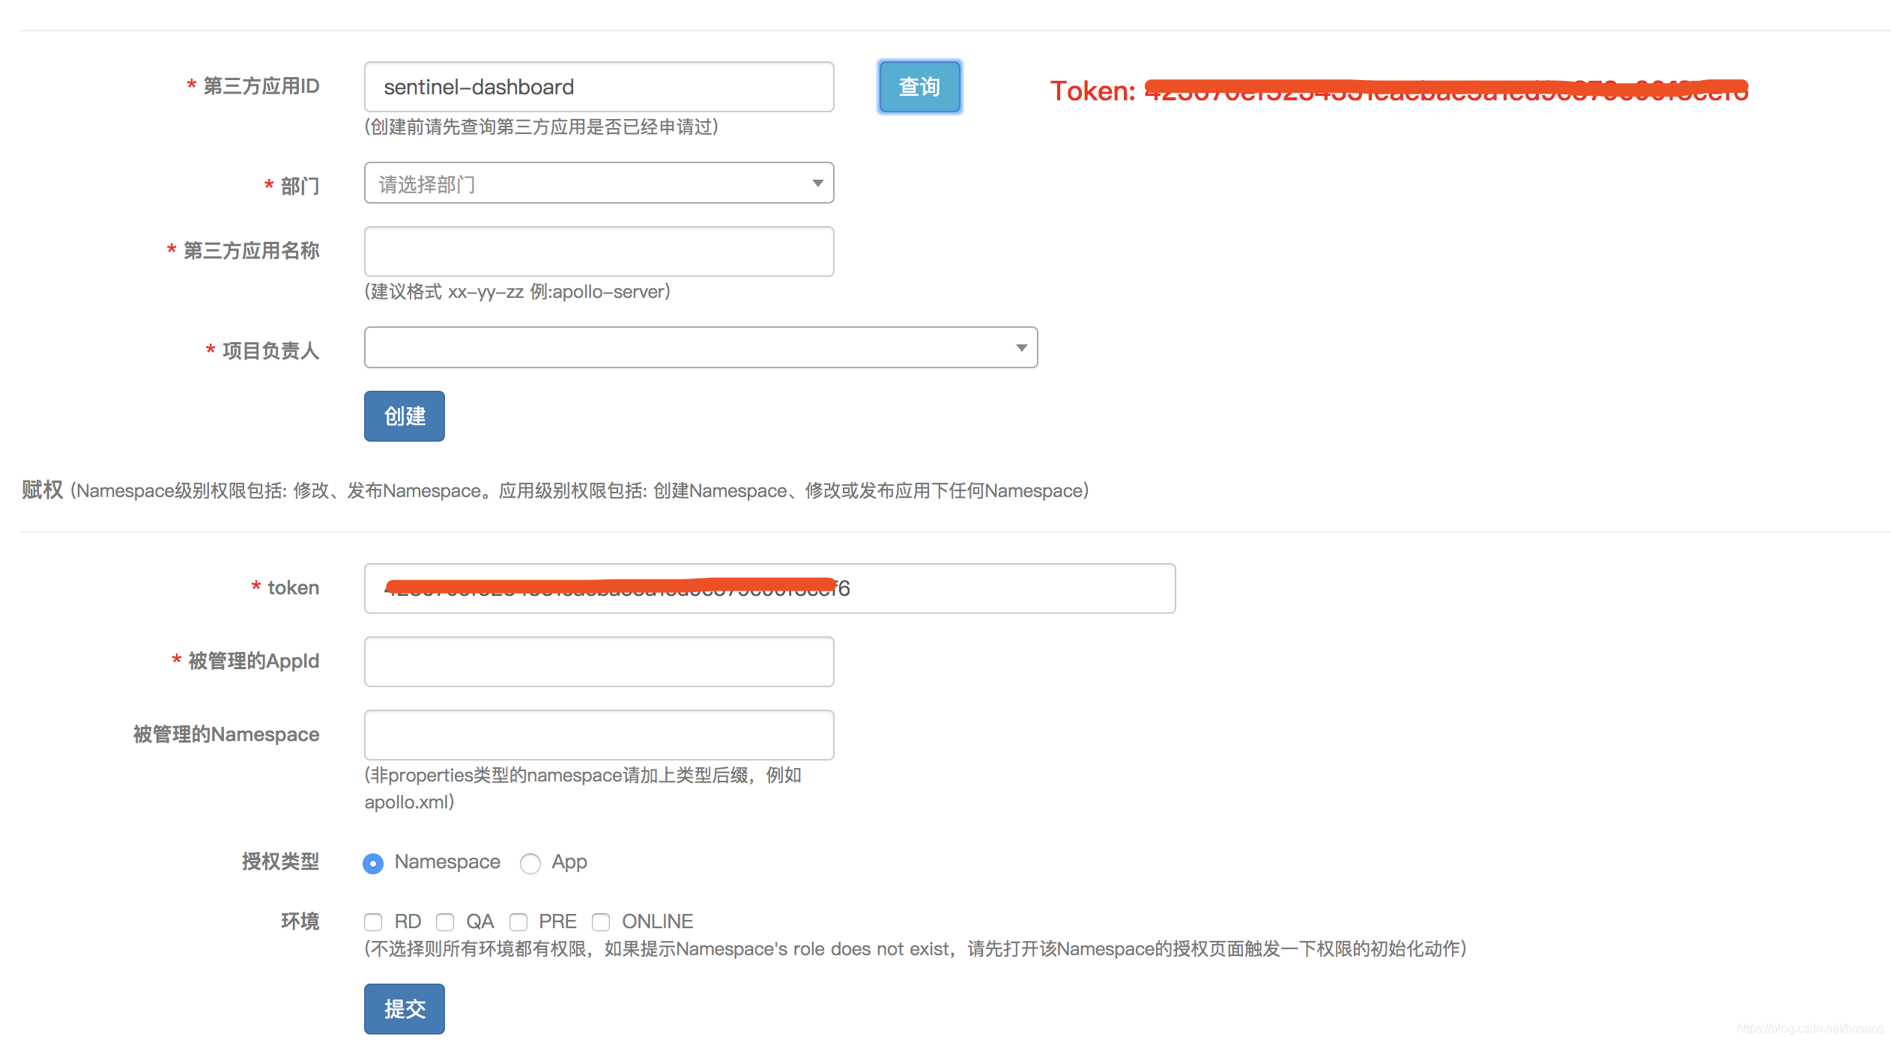
Task: Enable the RD environment checkbox
Action: pos(373,921)
